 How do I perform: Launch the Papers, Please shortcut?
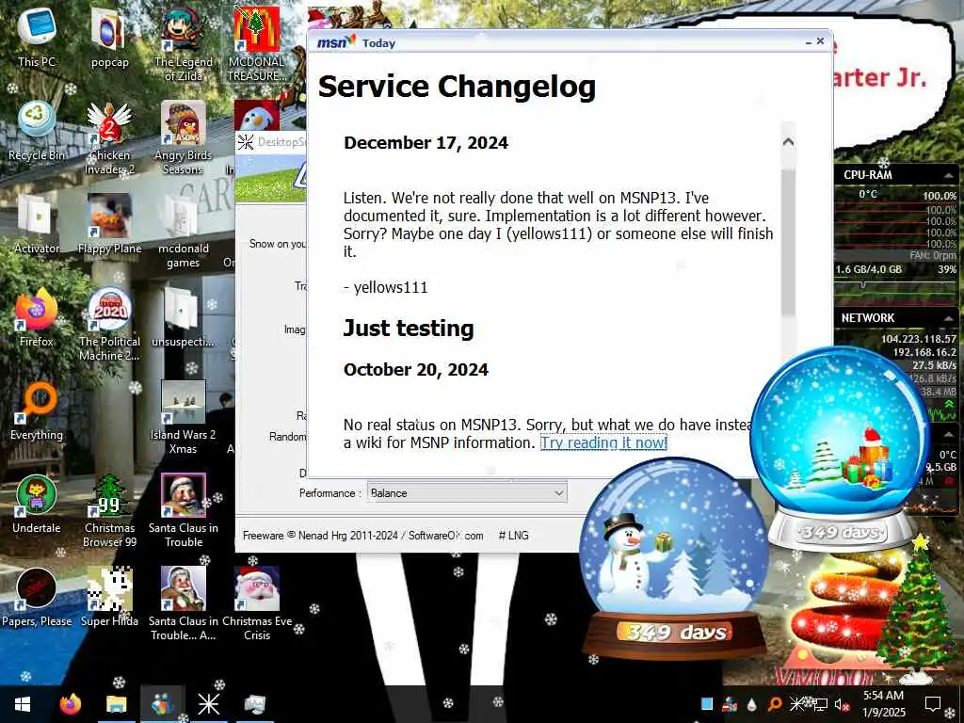pyautogui.click(x=37, y=598)
